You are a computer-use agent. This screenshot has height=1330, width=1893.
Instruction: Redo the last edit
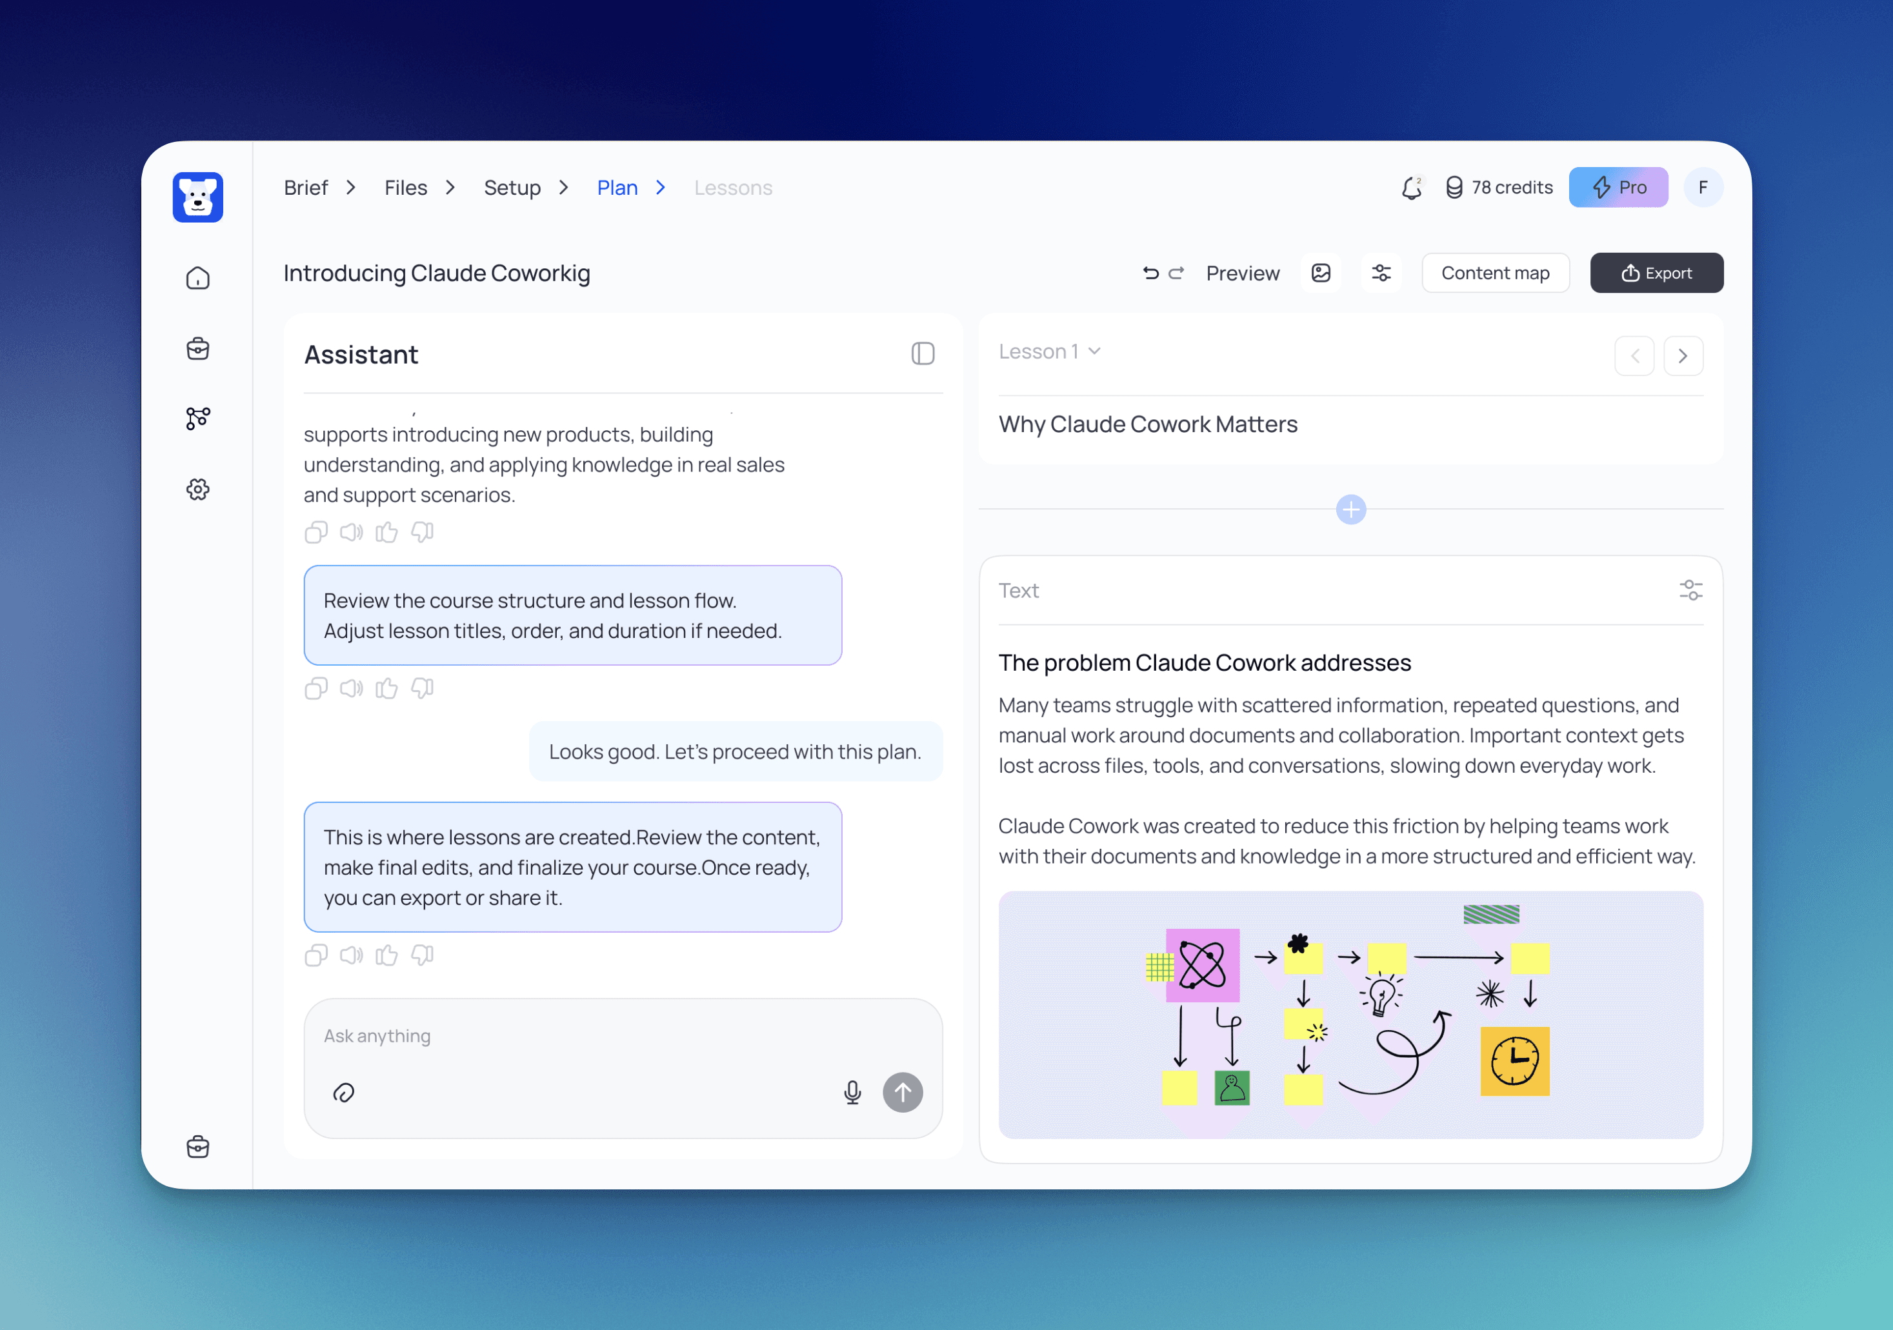coord(1177,273)
